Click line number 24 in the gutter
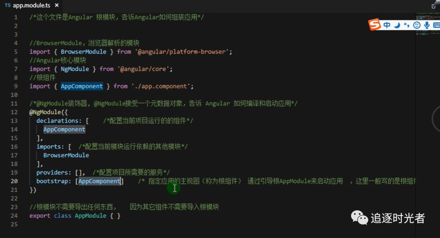The image size is (440, 238). click(14, 216)
